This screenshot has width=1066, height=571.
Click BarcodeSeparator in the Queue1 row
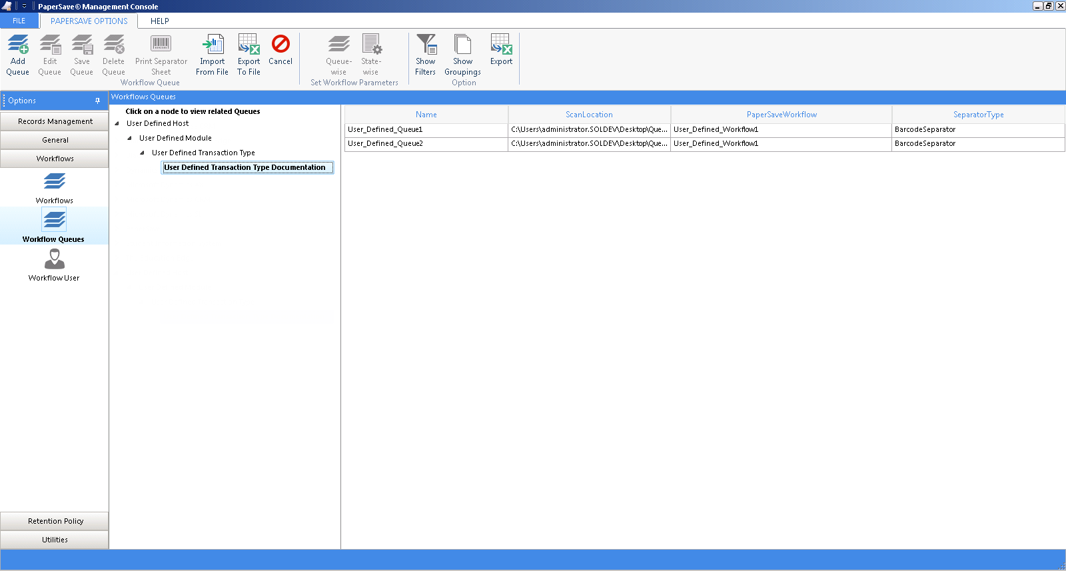978,130
